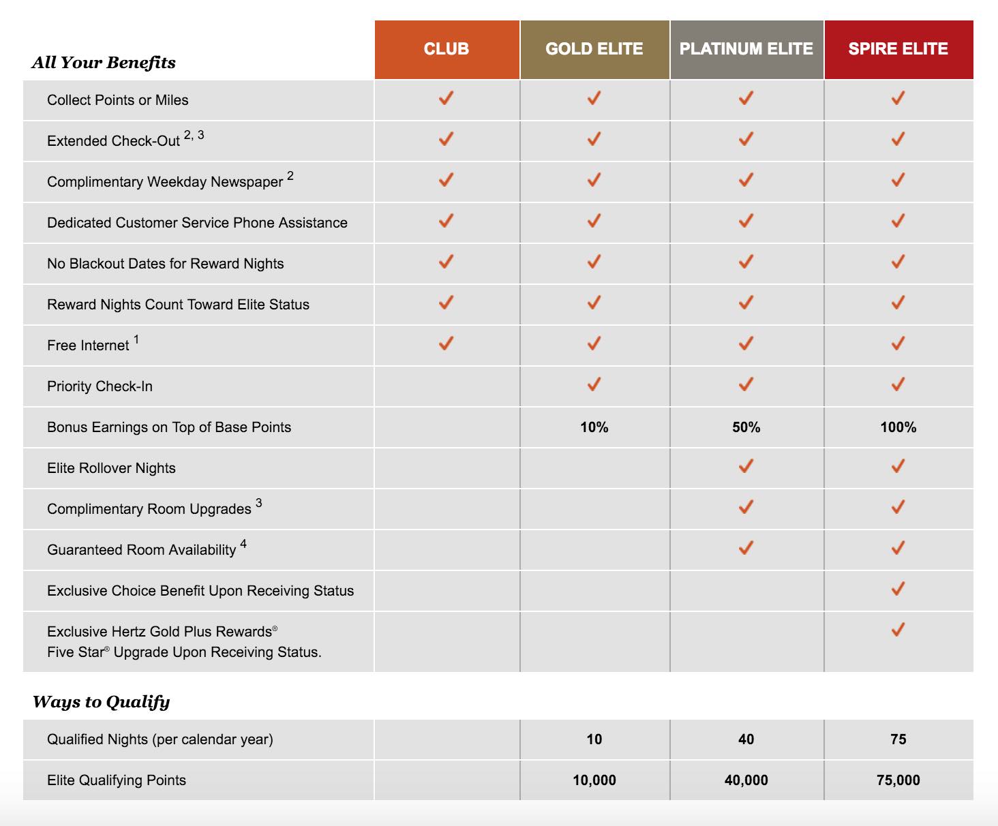Click the Complimentary Room Upgrades benefit label
Image resolution: width=998 pixels, height=826 pixels.
click(149, 509)
